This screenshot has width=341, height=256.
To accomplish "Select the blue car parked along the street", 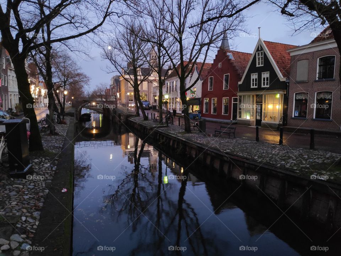I will [x=146, y=105].
